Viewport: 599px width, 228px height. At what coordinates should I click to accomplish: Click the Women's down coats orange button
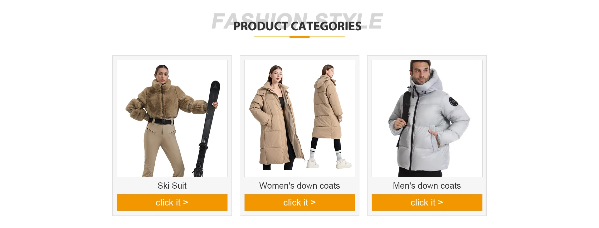click(x=299, y=202)
